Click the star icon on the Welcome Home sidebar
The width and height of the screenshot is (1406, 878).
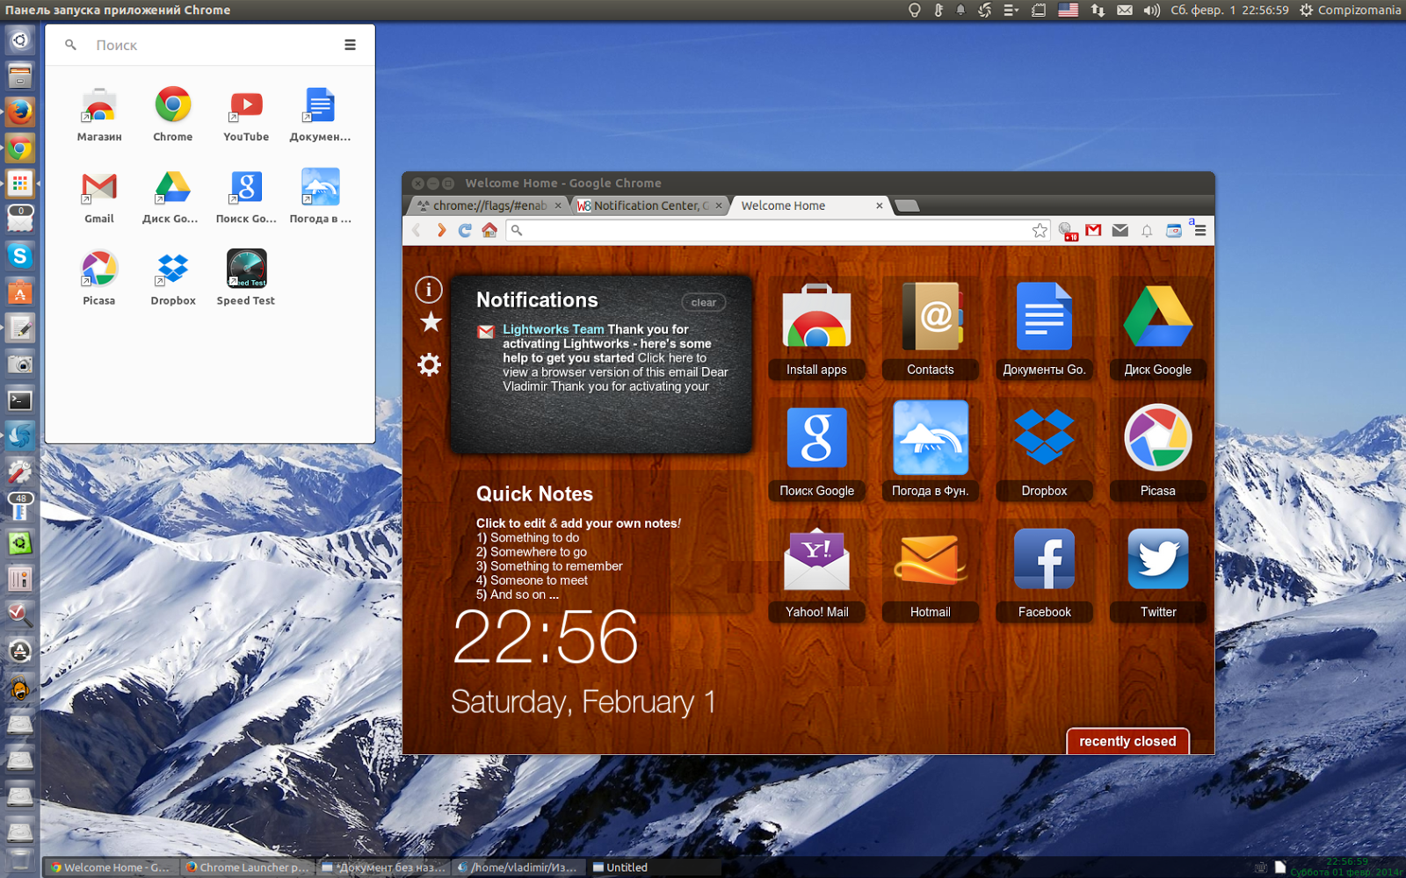431,322
